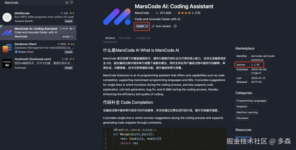The height and width of the screenshot is (150, 296).
Task: Install the Database Client extension
Action: point(69,52)
